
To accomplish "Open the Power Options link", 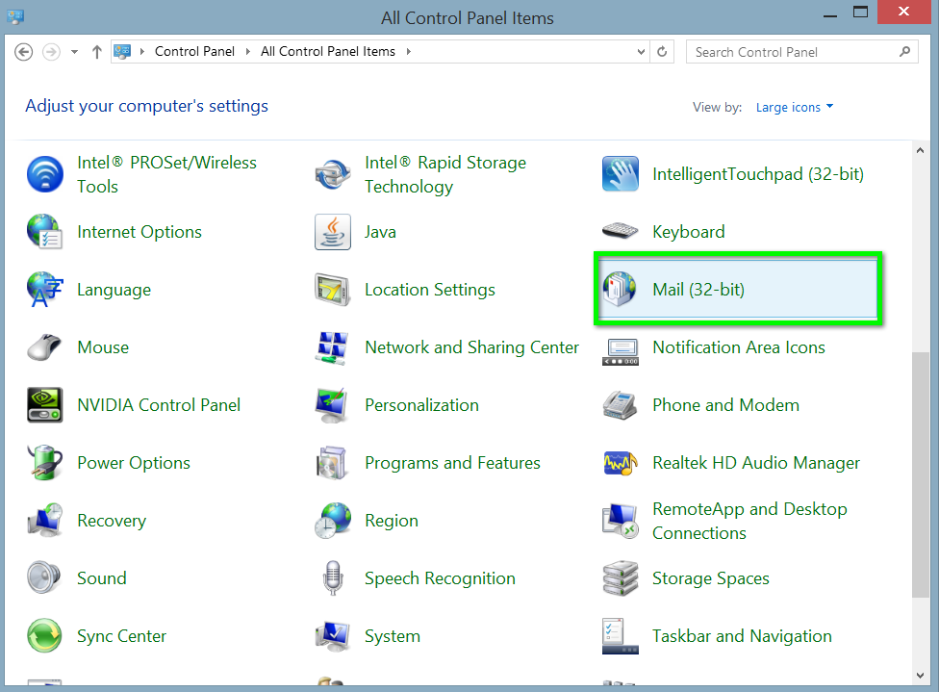I will coord(134,463).
